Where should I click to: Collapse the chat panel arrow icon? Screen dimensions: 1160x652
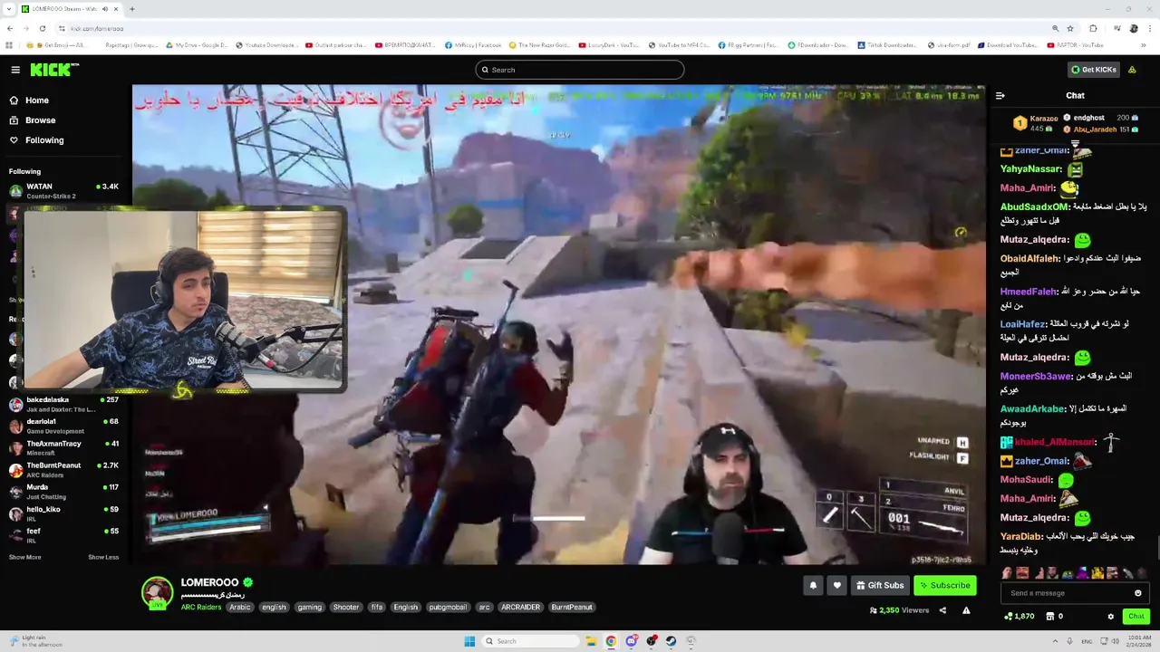1000,95
